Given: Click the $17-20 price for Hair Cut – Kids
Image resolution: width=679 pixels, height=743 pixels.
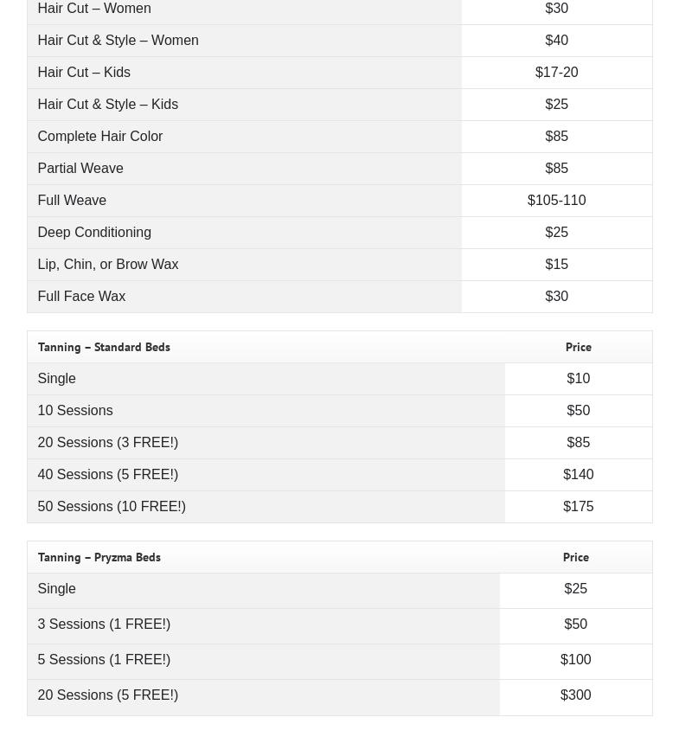Looking at the screenshot, I should [x=556, y=73].
